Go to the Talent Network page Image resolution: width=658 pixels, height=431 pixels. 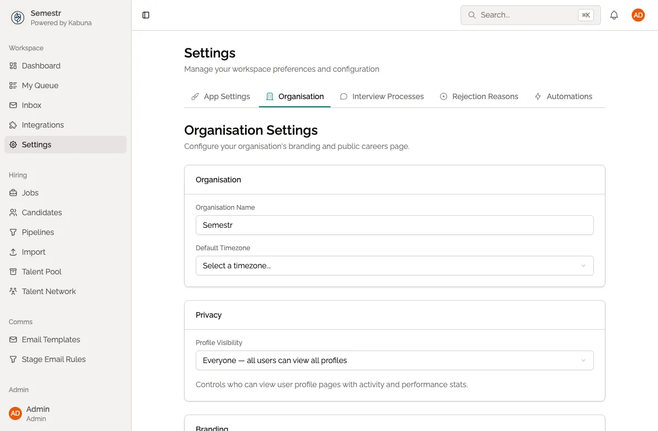[x=48, y=291]
